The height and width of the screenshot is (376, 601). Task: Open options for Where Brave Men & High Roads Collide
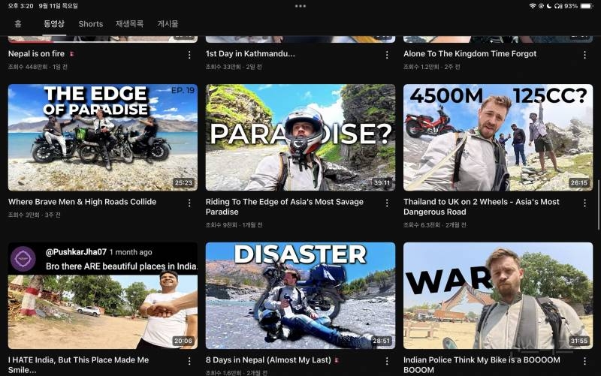(x=189, y=203)
